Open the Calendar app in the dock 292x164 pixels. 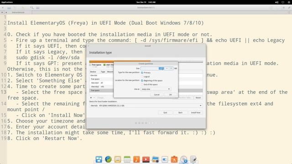tap(127, 159)
